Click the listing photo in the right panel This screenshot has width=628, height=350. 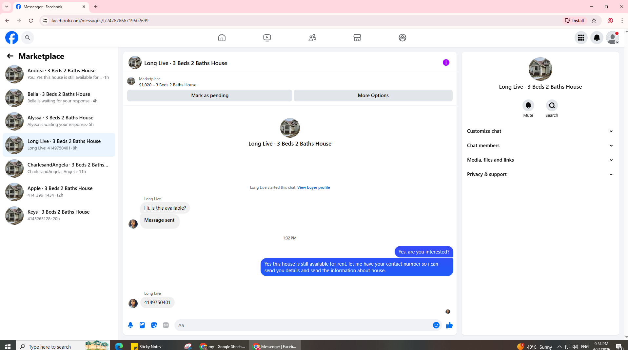point(540,69)
